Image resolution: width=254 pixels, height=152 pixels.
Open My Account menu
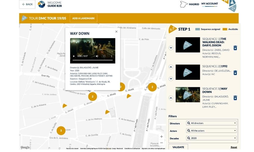(210, 4)
